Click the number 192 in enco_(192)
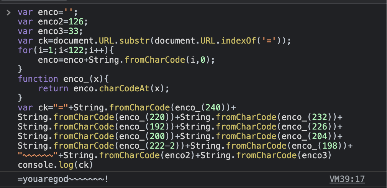This screenshot has height=188, width=387. [157, 127]
